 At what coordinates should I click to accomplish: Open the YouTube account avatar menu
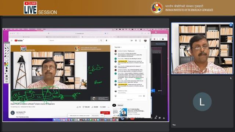[x=145, y=41]
